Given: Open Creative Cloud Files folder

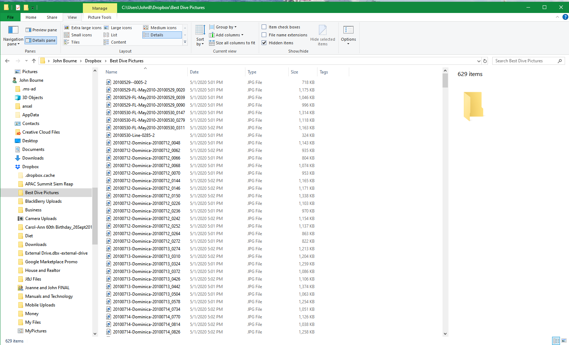Looking at the screenshot, I should (41, 132).
